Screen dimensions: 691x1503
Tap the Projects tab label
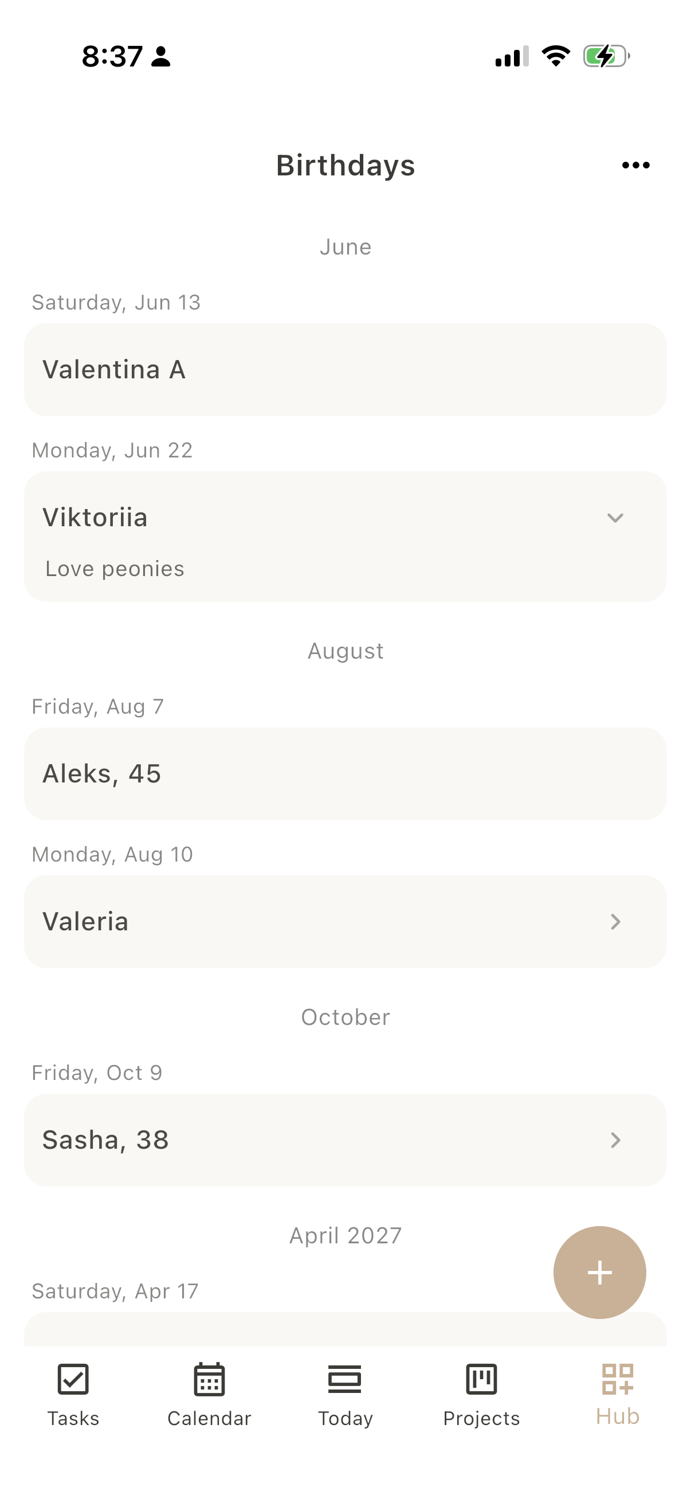pos(482,1418)
